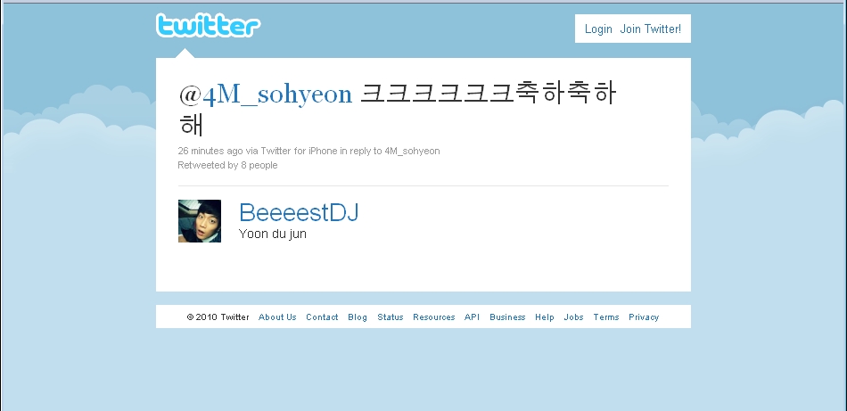Open the BeeeestDJ username link
The width and height of the screenshot is (847, 411).
point(299,212)
